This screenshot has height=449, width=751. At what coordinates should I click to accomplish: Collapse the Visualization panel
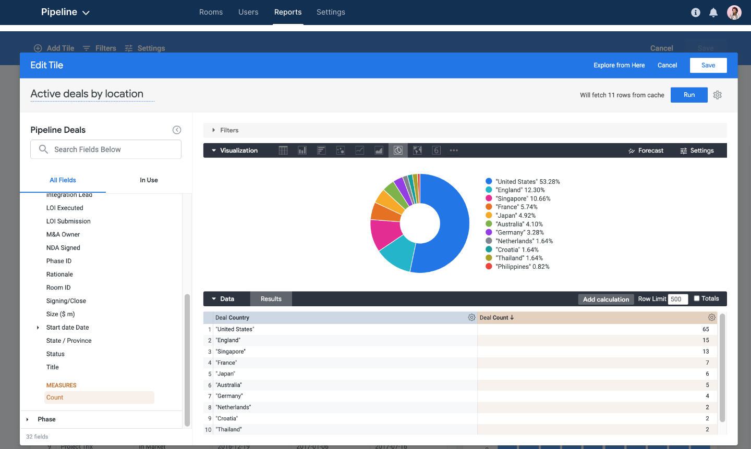[213, 150]
